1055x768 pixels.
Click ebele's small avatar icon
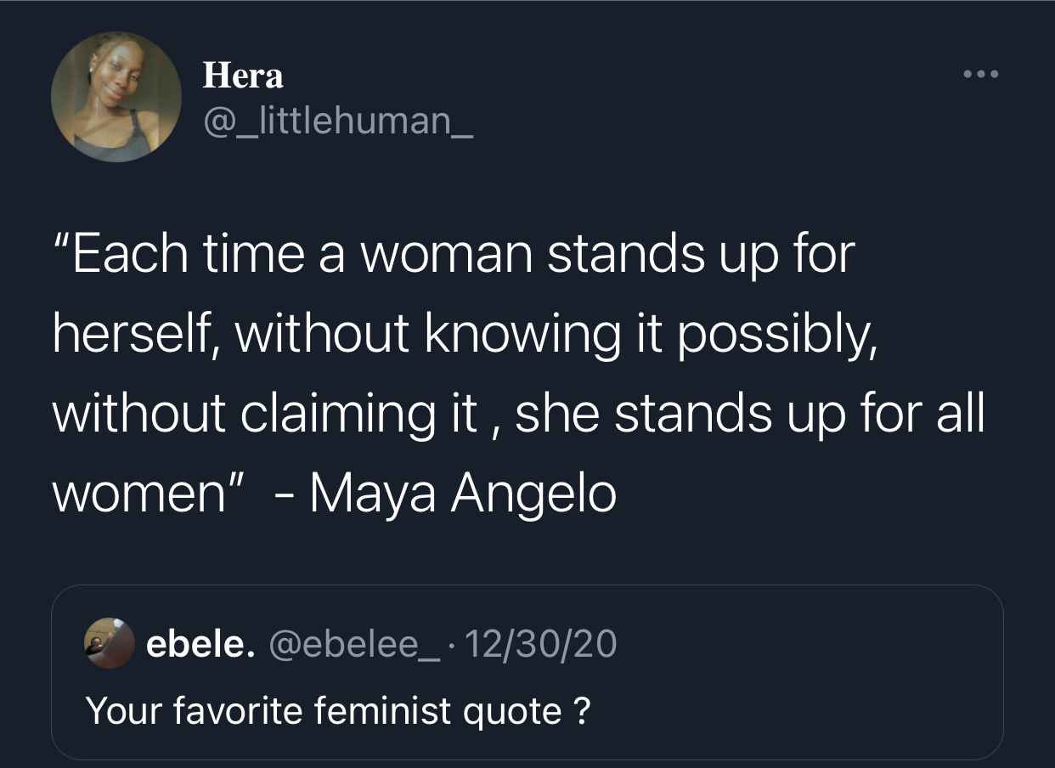click(110, 644)
